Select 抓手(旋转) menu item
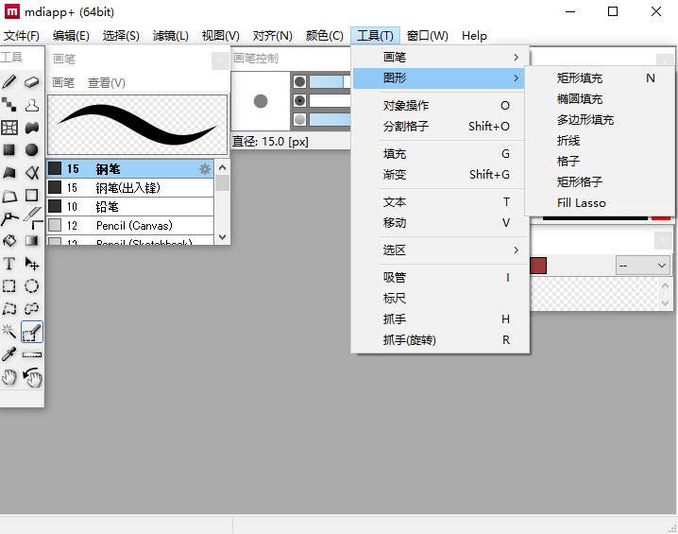The height and width of the screenshot is (534, 678). tap(440, 340)
